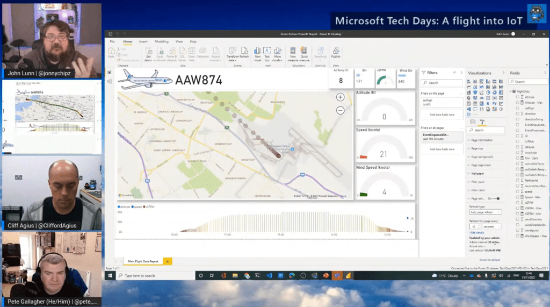The width and height of the screenshot is (550, 307).
Task: Switch to the Insert ribbon tab
Action: point(143,41)
